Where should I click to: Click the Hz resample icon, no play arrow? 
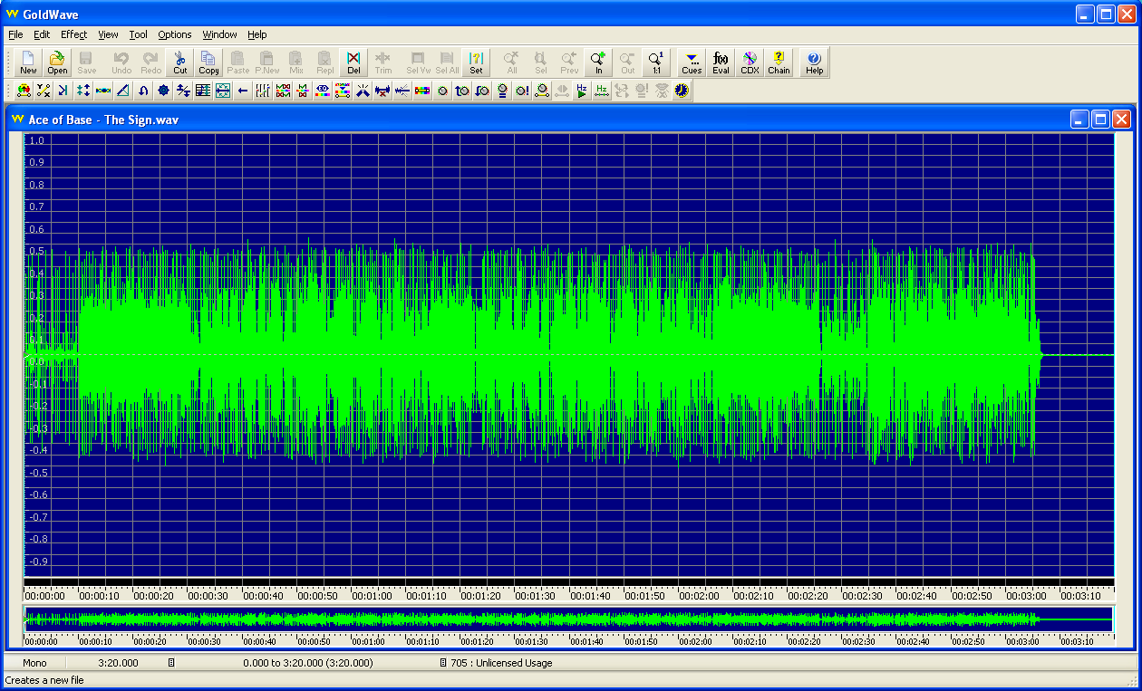coord(602,91)
